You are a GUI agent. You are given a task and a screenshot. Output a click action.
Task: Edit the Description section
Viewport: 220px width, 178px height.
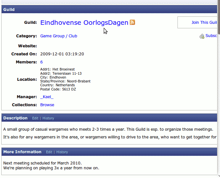click(35, 118)
